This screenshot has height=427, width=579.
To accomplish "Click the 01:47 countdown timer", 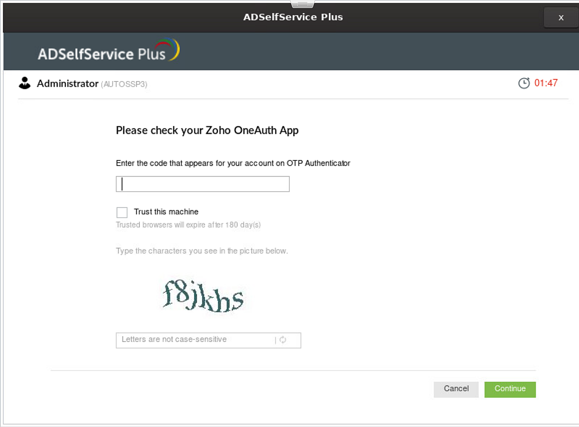I will pos(546,83).
